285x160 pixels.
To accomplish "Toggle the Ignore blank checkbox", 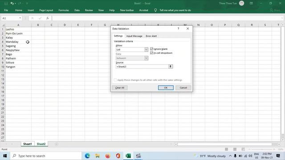I will [151, 49].
